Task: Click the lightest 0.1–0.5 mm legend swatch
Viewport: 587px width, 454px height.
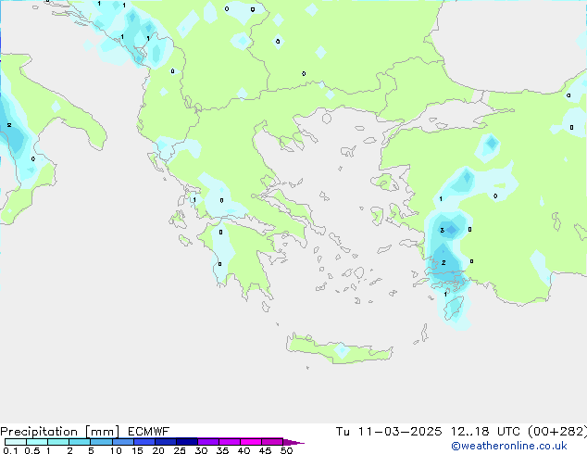Action: [x=16, y=442]
